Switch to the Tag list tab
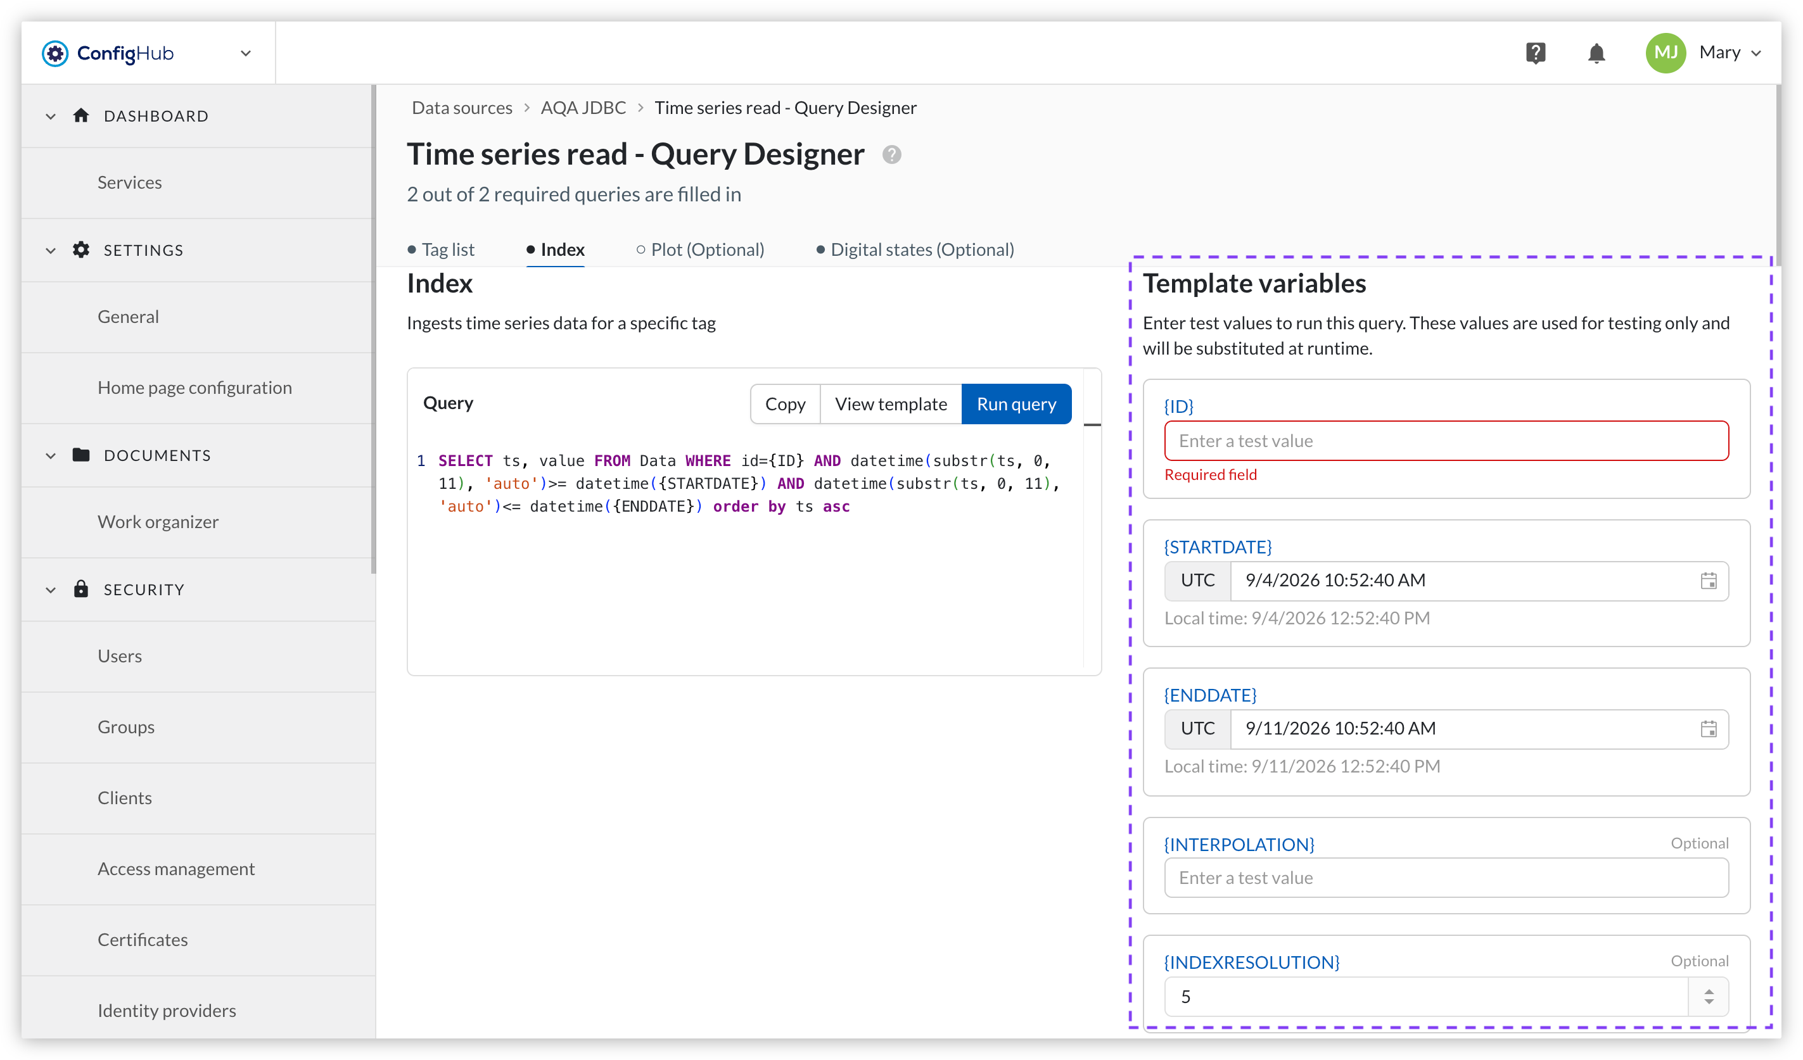The height and width of the screenshot is (1060, 1803). 441,249
